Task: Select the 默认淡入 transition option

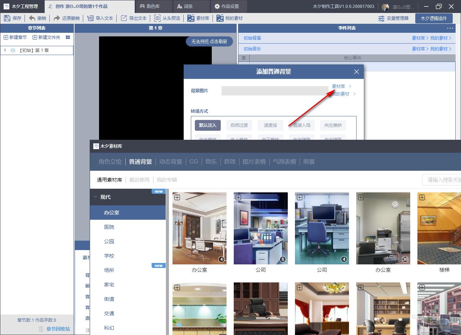Action: click(x=208, y=125)
